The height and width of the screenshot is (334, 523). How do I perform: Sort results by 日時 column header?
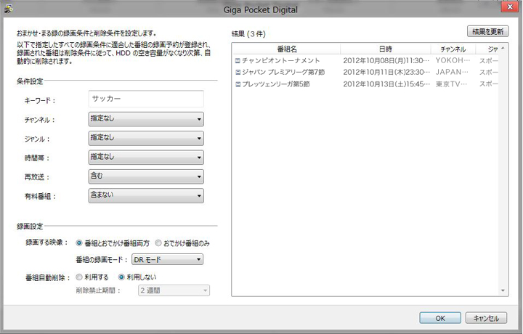[x=385, y=49]
